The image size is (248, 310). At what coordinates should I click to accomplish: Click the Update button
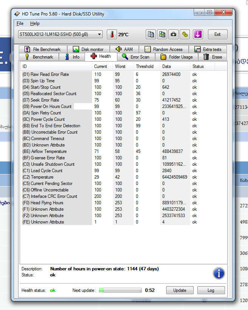(x=180, y=290)
